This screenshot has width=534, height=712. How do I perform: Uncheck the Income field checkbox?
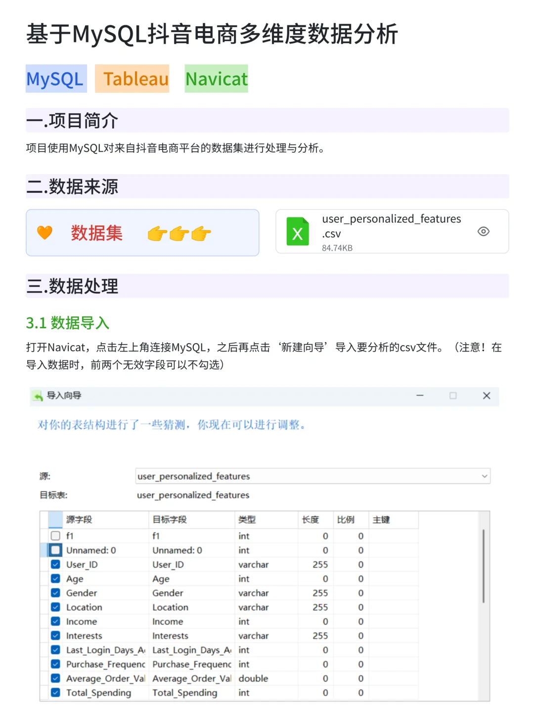(x=55, y=621)
